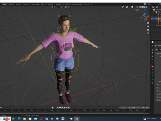Image resolution: width=161 pixels, height=121 pixels.
Task: Open the Global transform orientation dropdown
Action: (55, 7)
